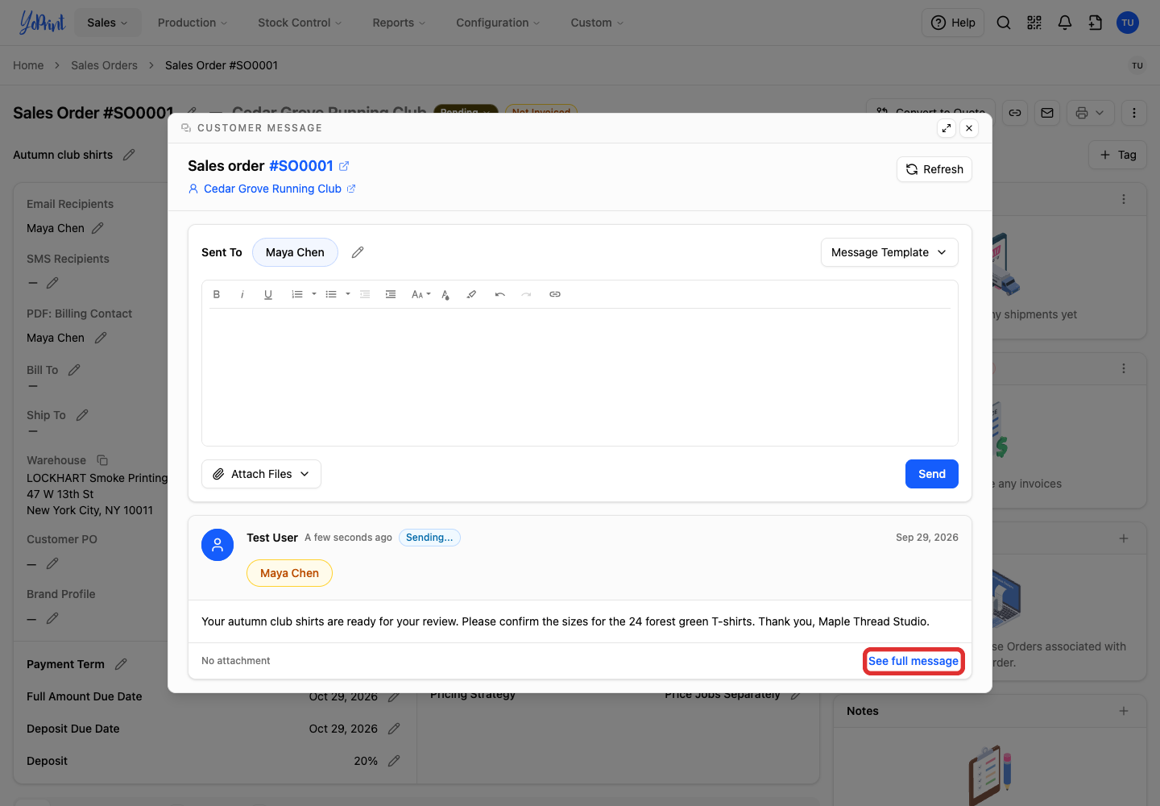Edit the Payment Term
Image resolution: width=1160 pixels, height=806 pixels.
coord(121,664)
